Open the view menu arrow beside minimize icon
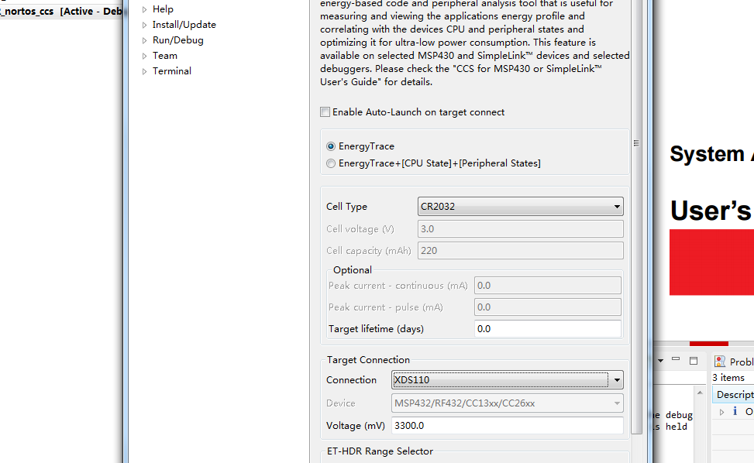754x463 pixels. (660, 360)
